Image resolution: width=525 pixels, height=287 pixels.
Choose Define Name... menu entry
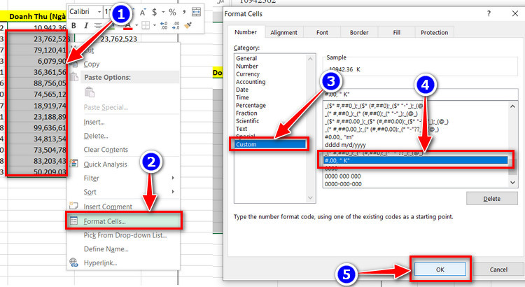pyautogui.click(x=106, y=248)
